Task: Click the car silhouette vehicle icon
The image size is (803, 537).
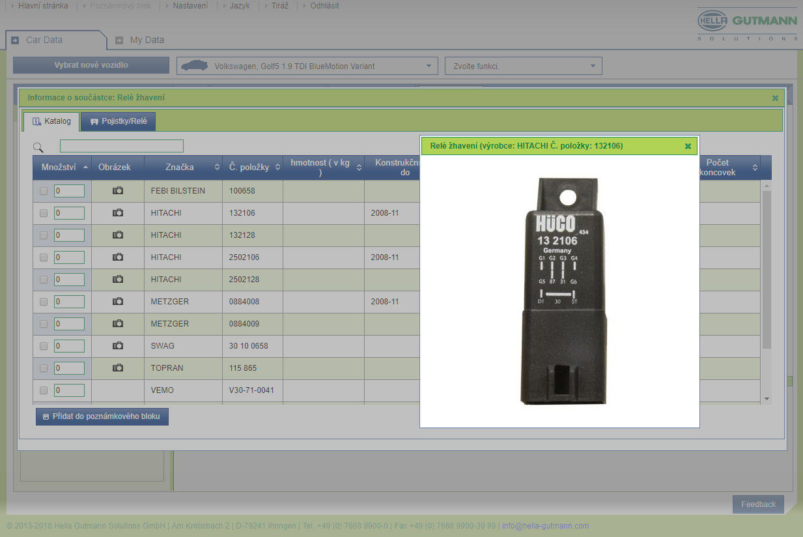Action: tap(194, 66)
